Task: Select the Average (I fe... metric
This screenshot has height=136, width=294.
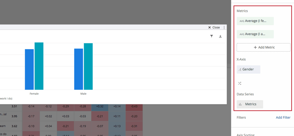Action: pos(255,21)
